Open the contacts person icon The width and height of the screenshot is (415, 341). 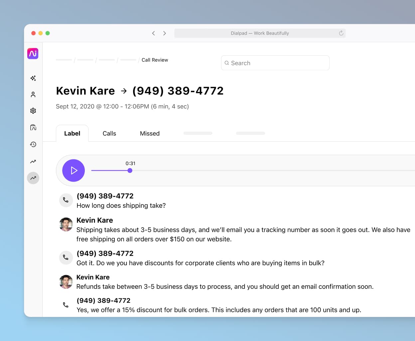coord(33,94)
